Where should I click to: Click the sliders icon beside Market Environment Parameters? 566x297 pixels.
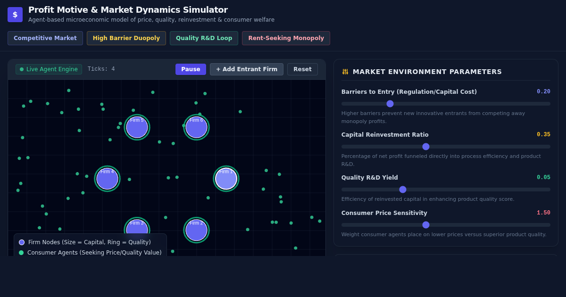point(345,72)
